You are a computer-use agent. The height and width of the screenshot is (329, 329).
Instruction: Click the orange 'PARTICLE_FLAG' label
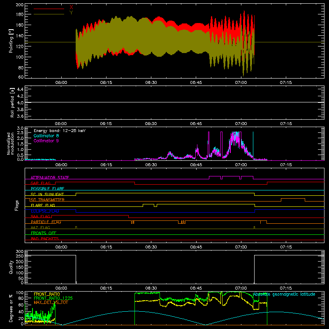[x=46, y=222]
